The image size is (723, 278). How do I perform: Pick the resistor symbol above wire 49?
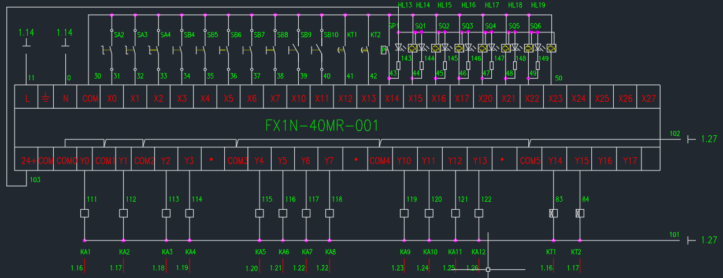(x=538, y=65)
